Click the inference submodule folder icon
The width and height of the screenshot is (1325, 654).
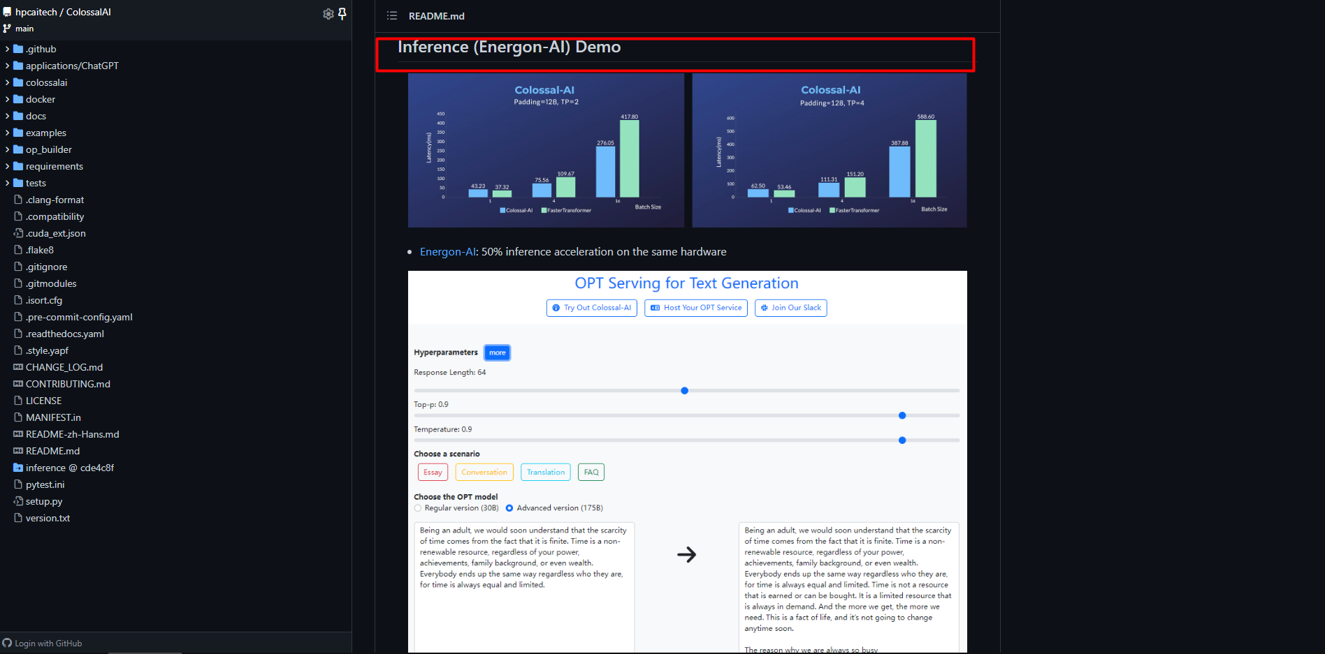point(18,468)
